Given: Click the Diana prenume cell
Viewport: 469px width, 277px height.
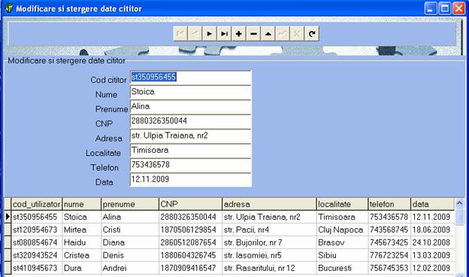Looking at the screenshot, I should pos(130,242).
